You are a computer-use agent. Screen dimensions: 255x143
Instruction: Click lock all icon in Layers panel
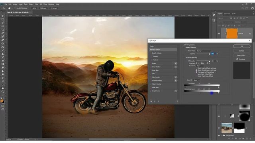point(235,25)
